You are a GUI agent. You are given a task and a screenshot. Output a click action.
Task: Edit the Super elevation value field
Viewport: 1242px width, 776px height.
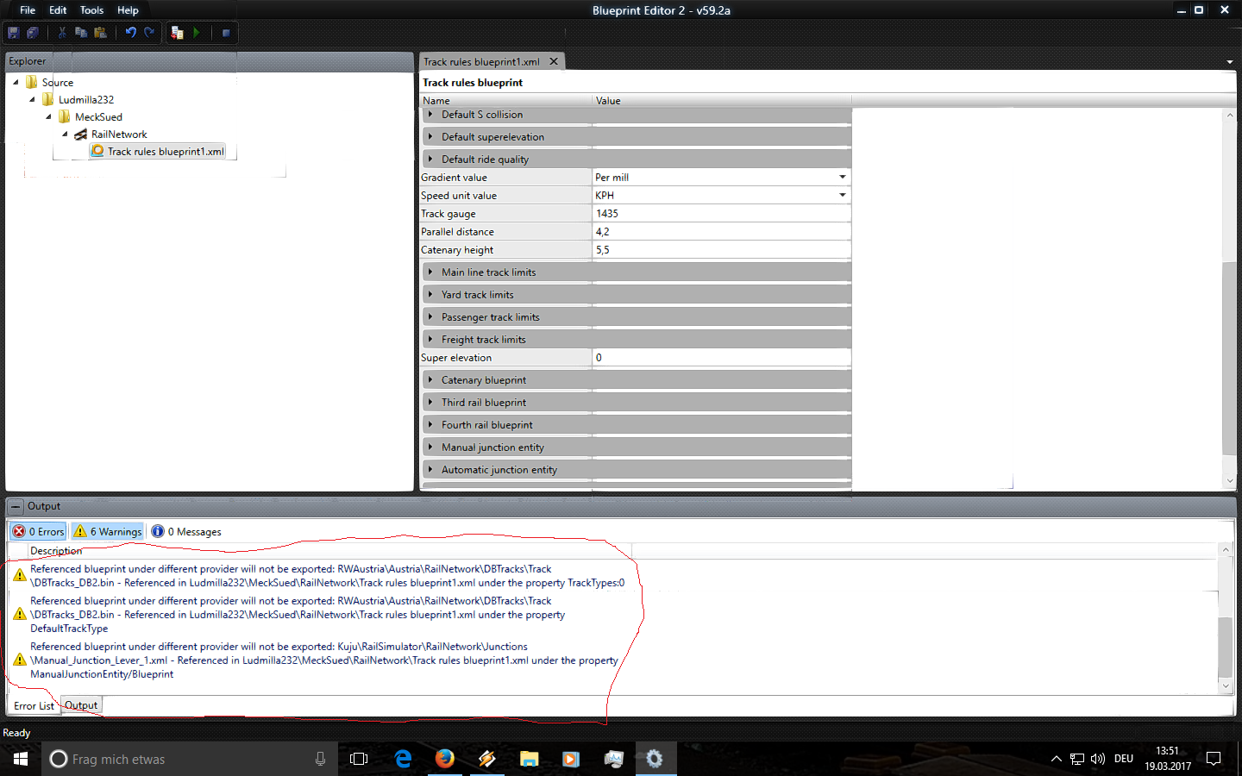pyautogui.click(x=721, y=357)
